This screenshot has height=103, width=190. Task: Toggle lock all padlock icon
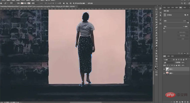(x=176, y=65)
